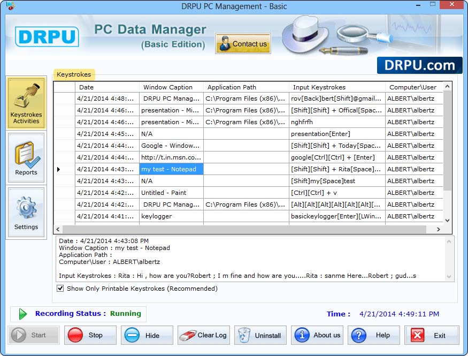Click 'basickeylogger[Enter][LWin...' keystrokes cell
Screen dimensions: 468x356
pos(337,216)
